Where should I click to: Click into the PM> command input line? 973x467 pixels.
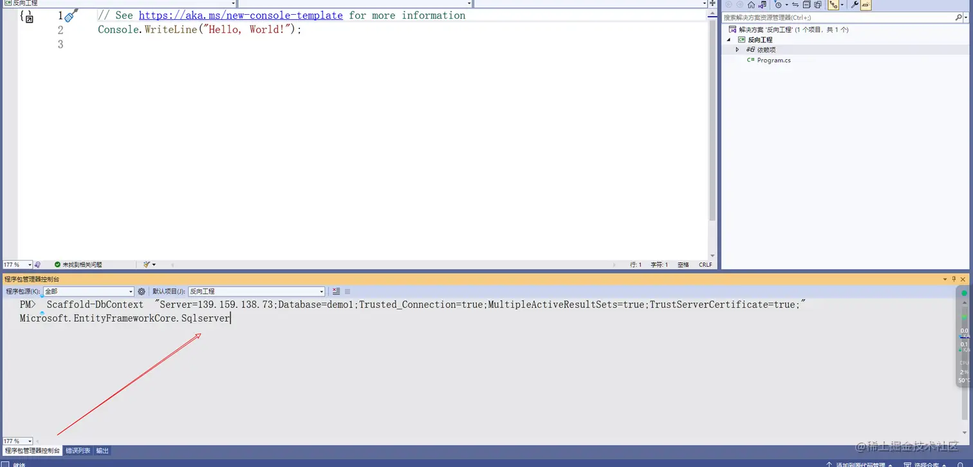click(412, 311)
